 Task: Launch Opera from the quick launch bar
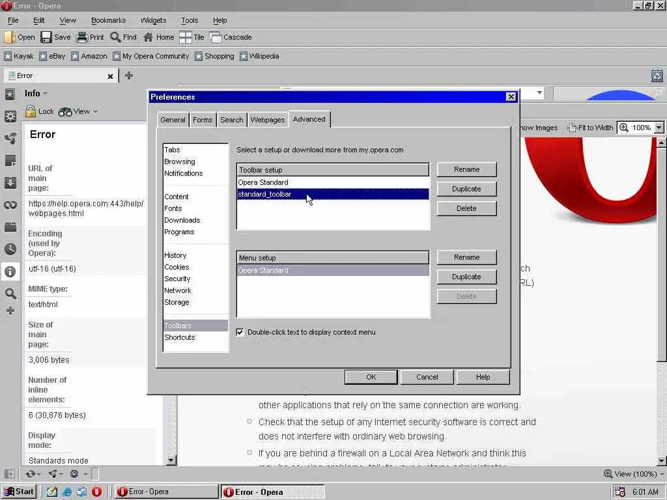(x=96, y=492)
